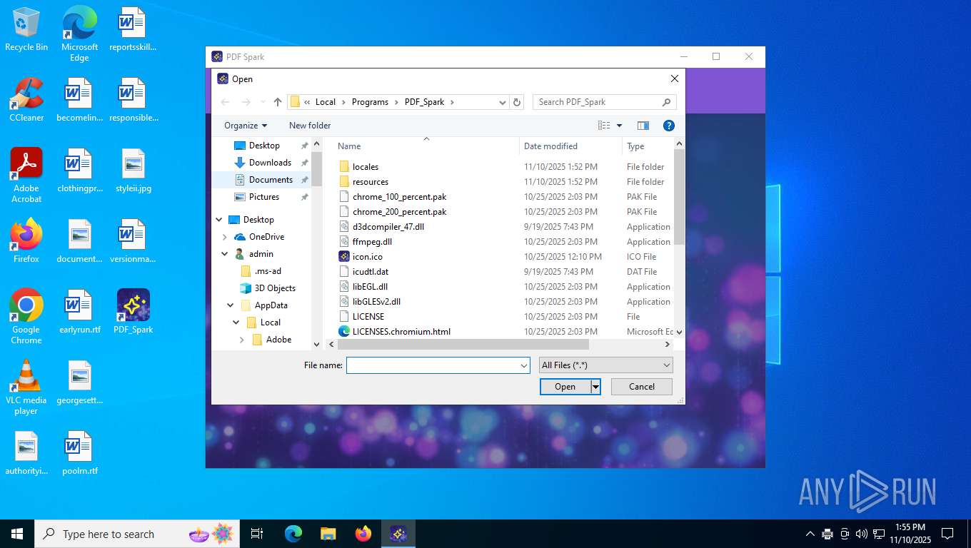Sort by the Name column header

point(427,146)
